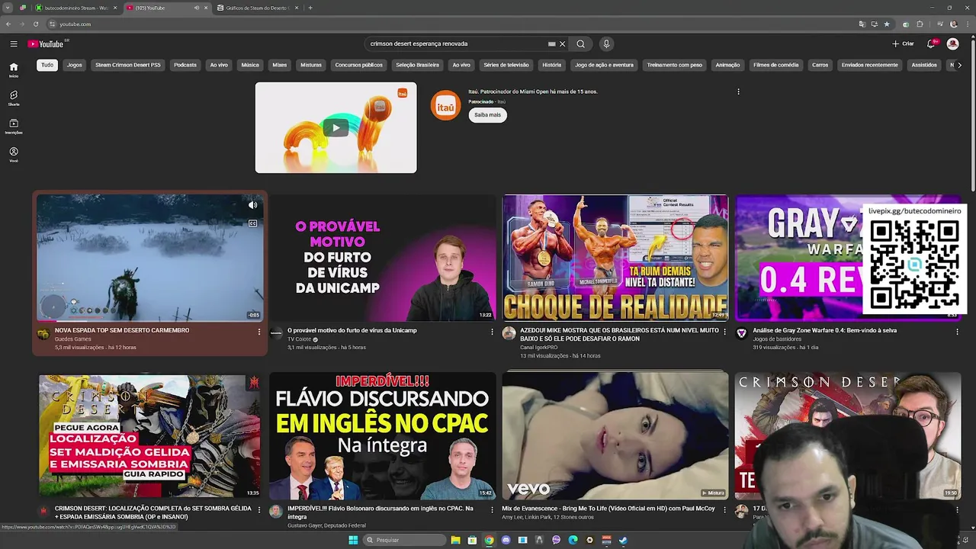Image resolution: width=976 pixels, height=549 pixels.
Task: Open the Flávio discursando CPAC thumbnail
Action: tap(382, 435)
